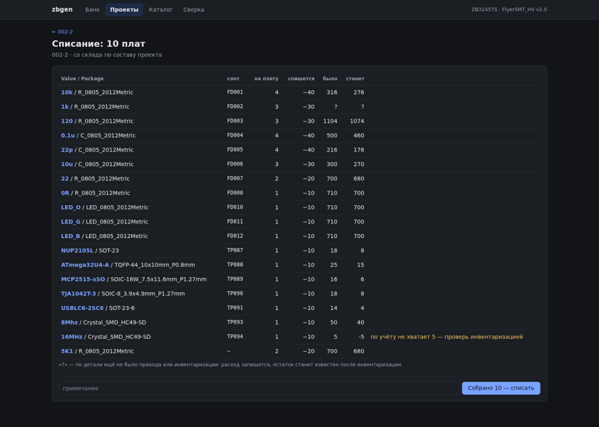Switch to the Проекты tab

pos(124,9)
